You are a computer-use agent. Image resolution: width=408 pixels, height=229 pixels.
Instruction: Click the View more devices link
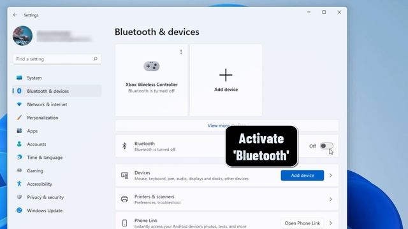tap(227, 126)
